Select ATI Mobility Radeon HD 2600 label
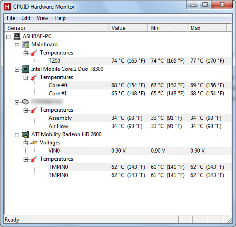 (x=66, y=134)
